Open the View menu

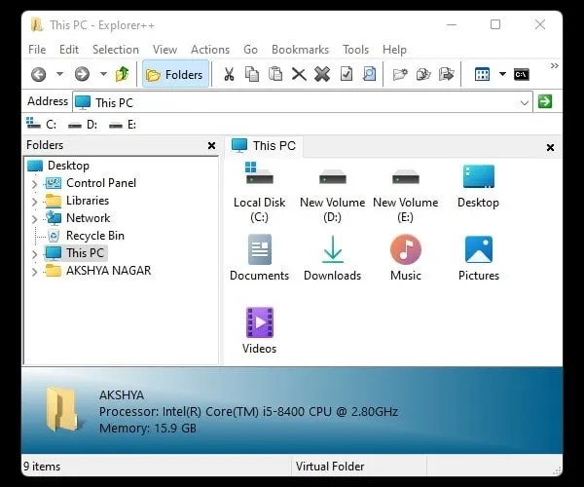(164, 50)
